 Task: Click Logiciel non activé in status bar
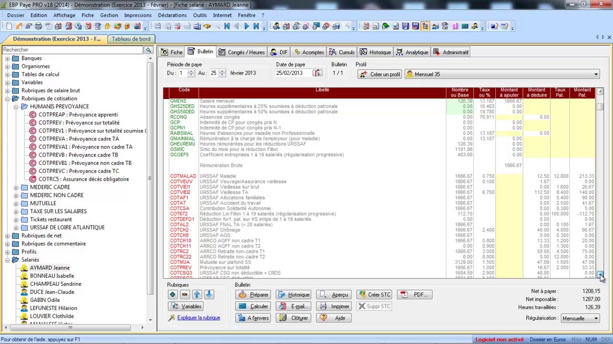(499, 340)
